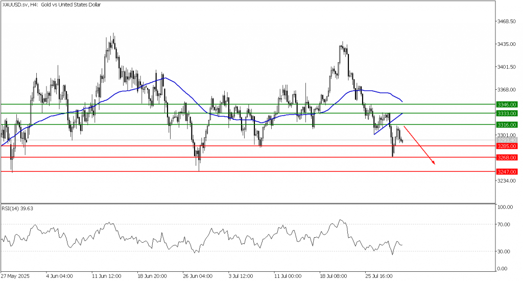Screen dimensions: 523x281
Task: Click the green 3316.00 price level label
Action: [x=506, y=124]
